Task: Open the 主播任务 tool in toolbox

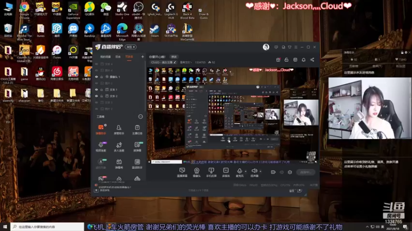Action: (137, 129)
